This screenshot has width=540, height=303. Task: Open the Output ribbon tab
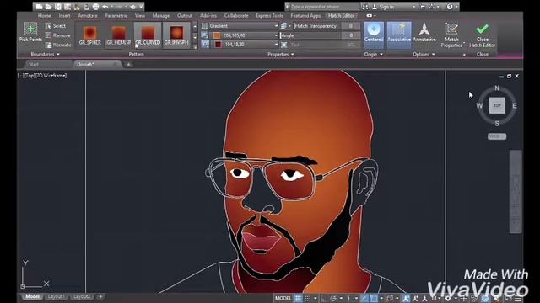coord(185,16)
